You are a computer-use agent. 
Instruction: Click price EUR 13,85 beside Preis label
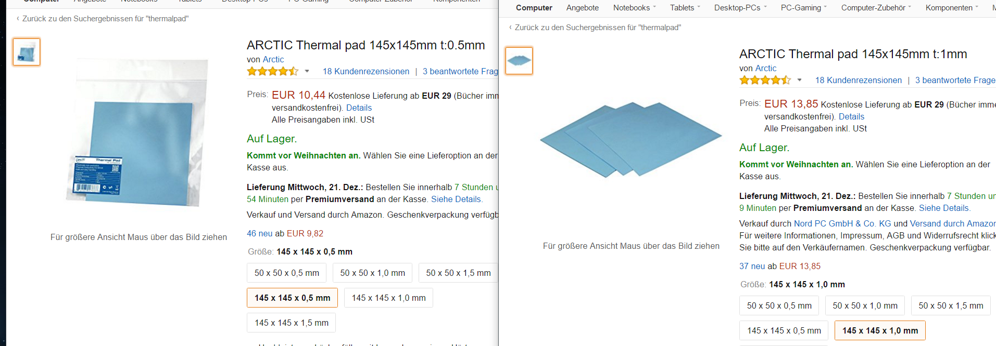[791, 104]
